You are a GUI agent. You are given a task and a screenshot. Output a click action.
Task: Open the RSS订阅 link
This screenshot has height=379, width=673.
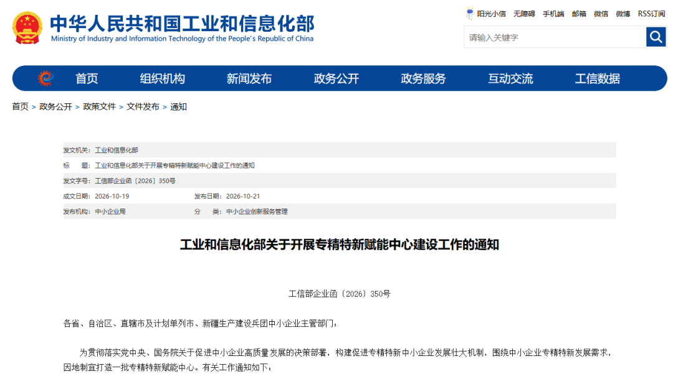pos(651,14)
